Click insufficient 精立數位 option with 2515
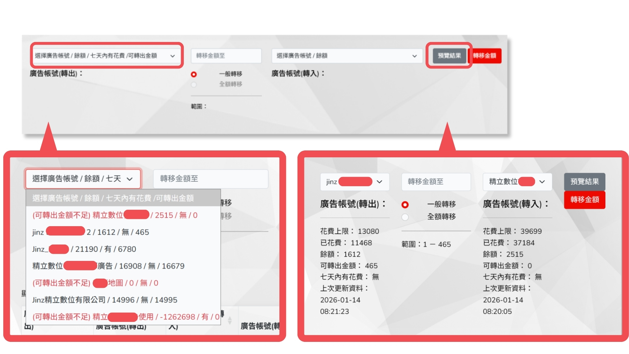This screenshot has width=629, height=354. pyautogui.click(x=115, y=215)
